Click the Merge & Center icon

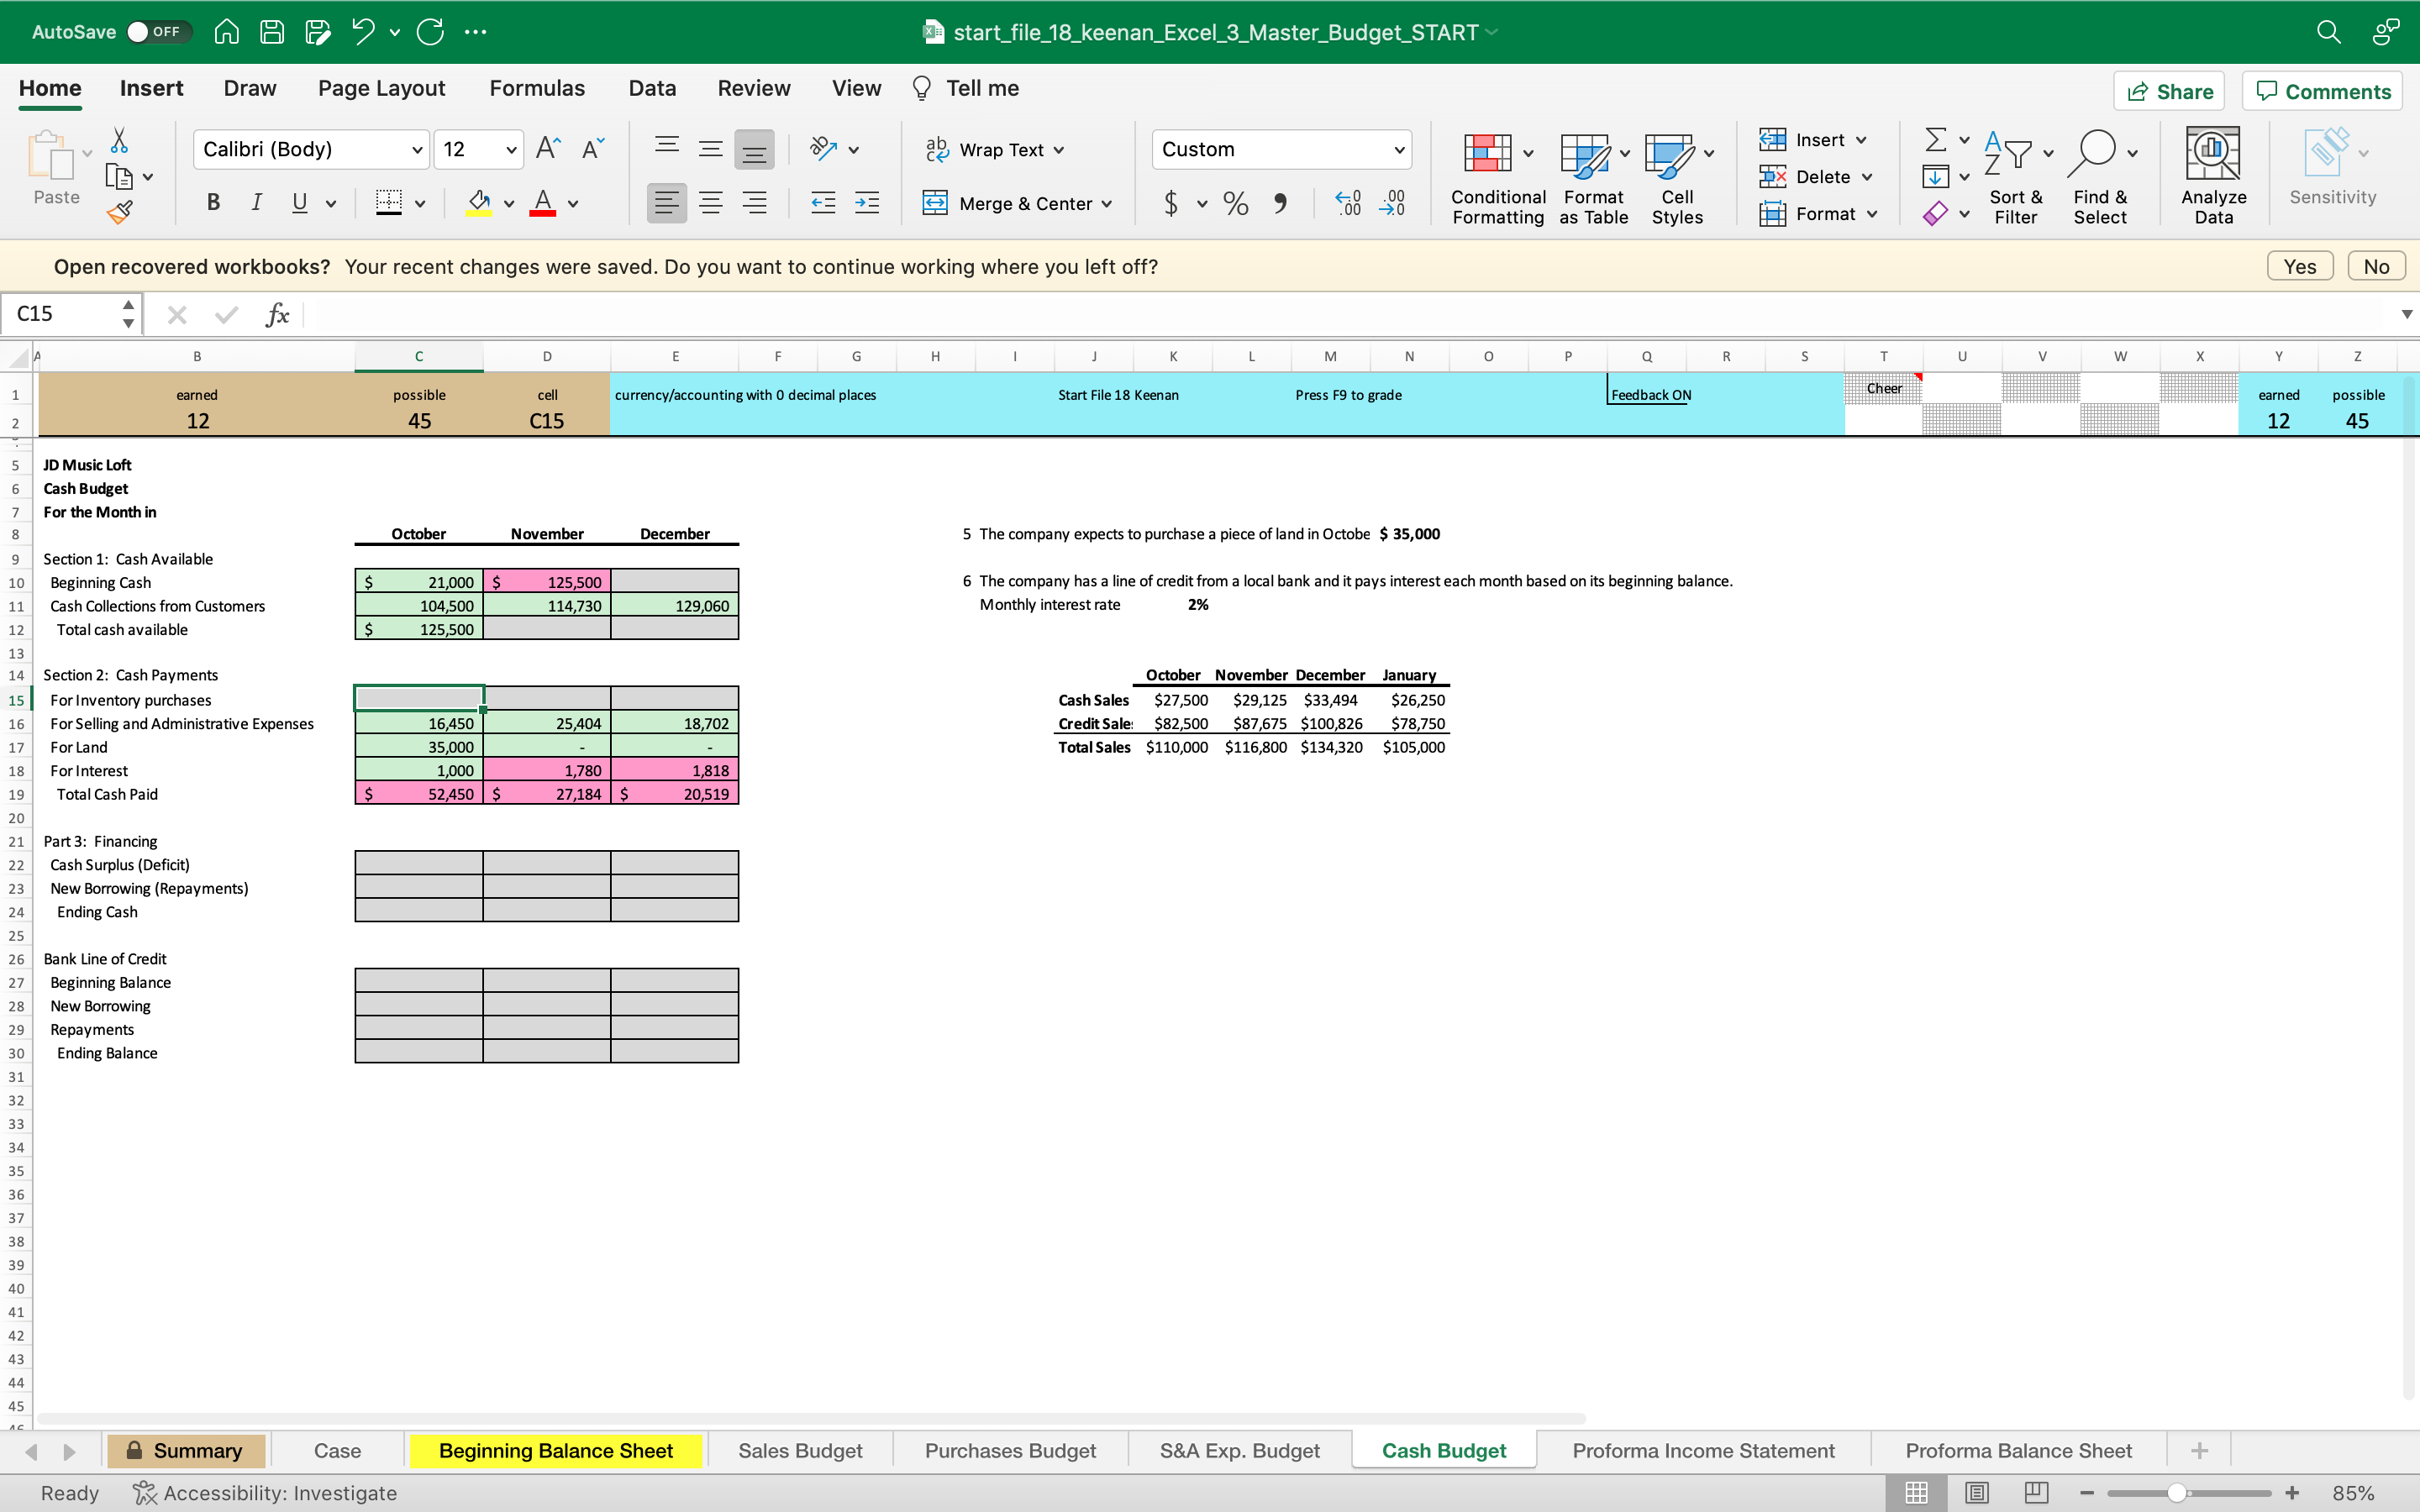tap(935, 203)
